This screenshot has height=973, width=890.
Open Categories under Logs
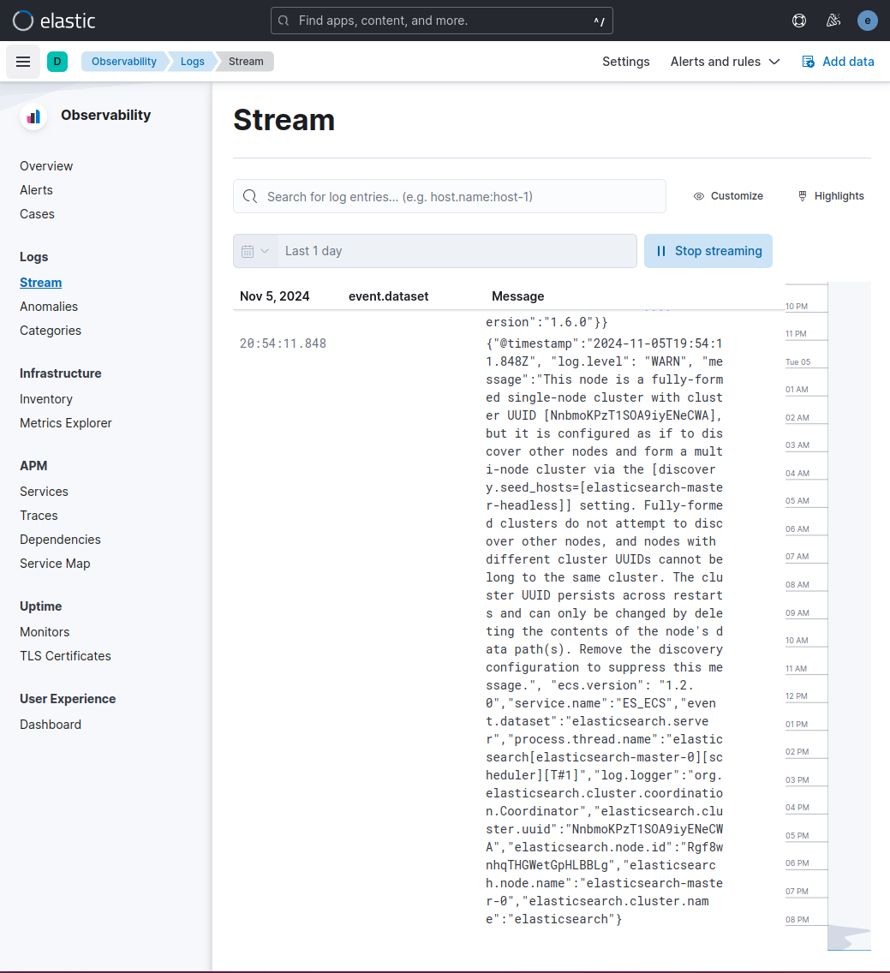(51, 331)
